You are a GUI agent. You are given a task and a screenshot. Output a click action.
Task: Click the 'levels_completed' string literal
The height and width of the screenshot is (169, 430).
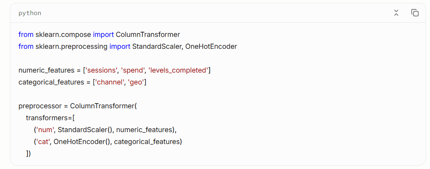click(178, 71)
